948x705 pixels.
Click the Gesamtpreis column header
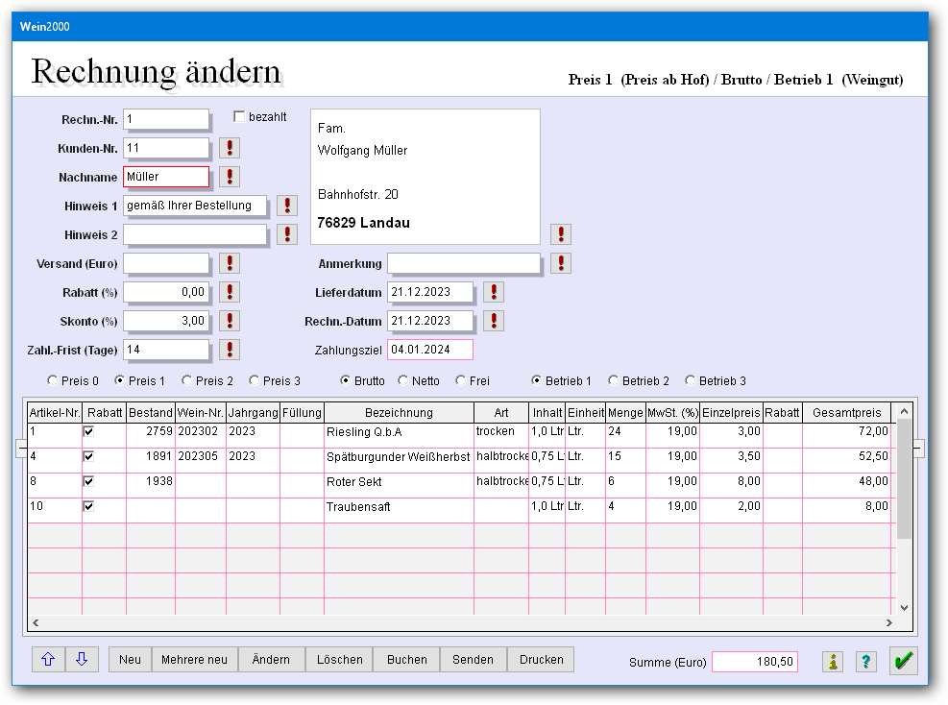pos(846,412)
